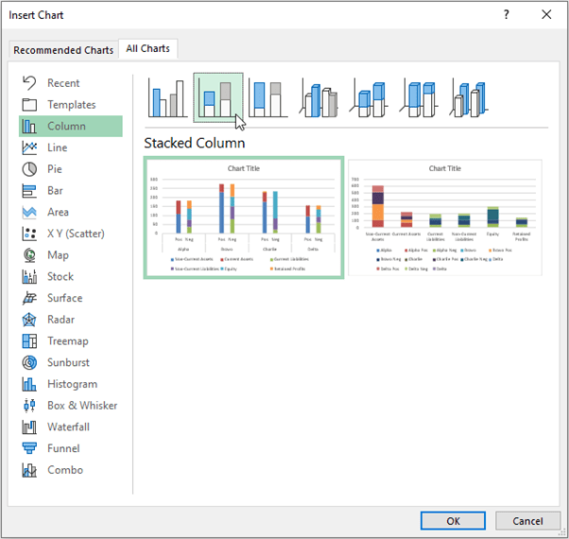Open the Pie chart category
The width and height of the screenshot is (569, 539).
55,169
